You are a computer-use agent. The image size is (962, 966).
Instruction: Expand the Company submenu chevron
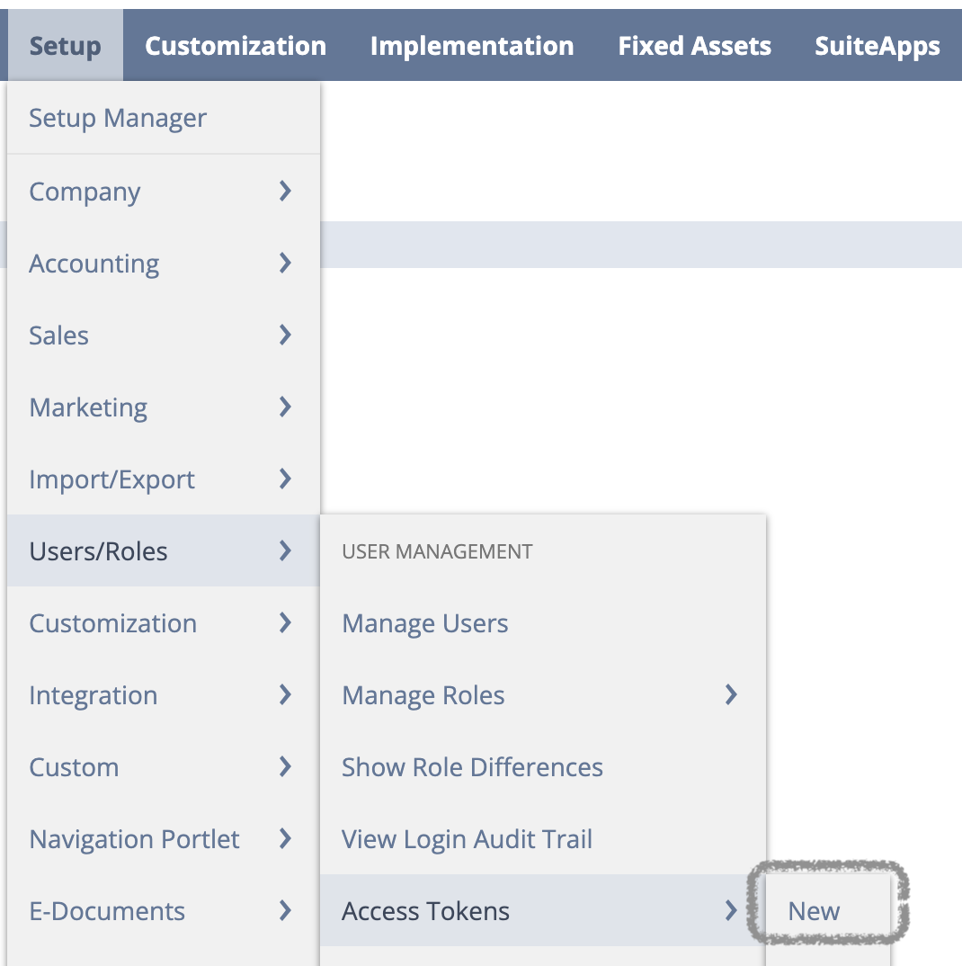(x=284, y=191)
